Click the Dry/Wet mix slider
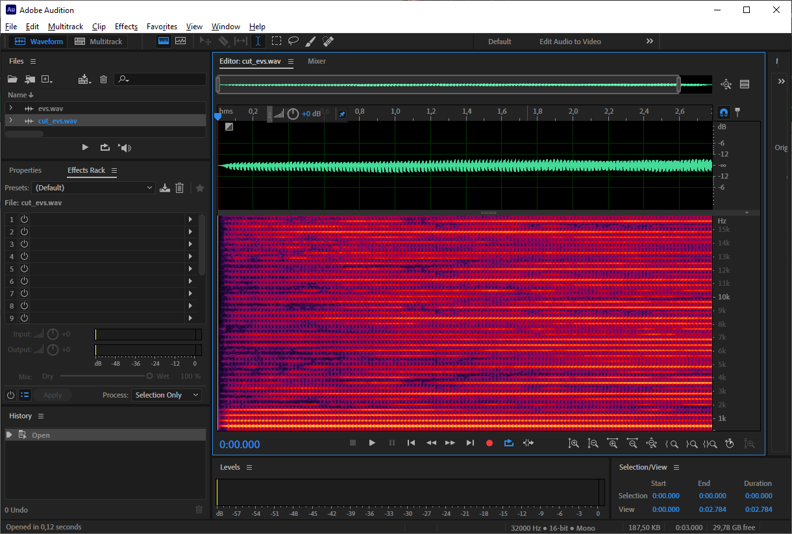792x534 pixels. click(105, 376)
